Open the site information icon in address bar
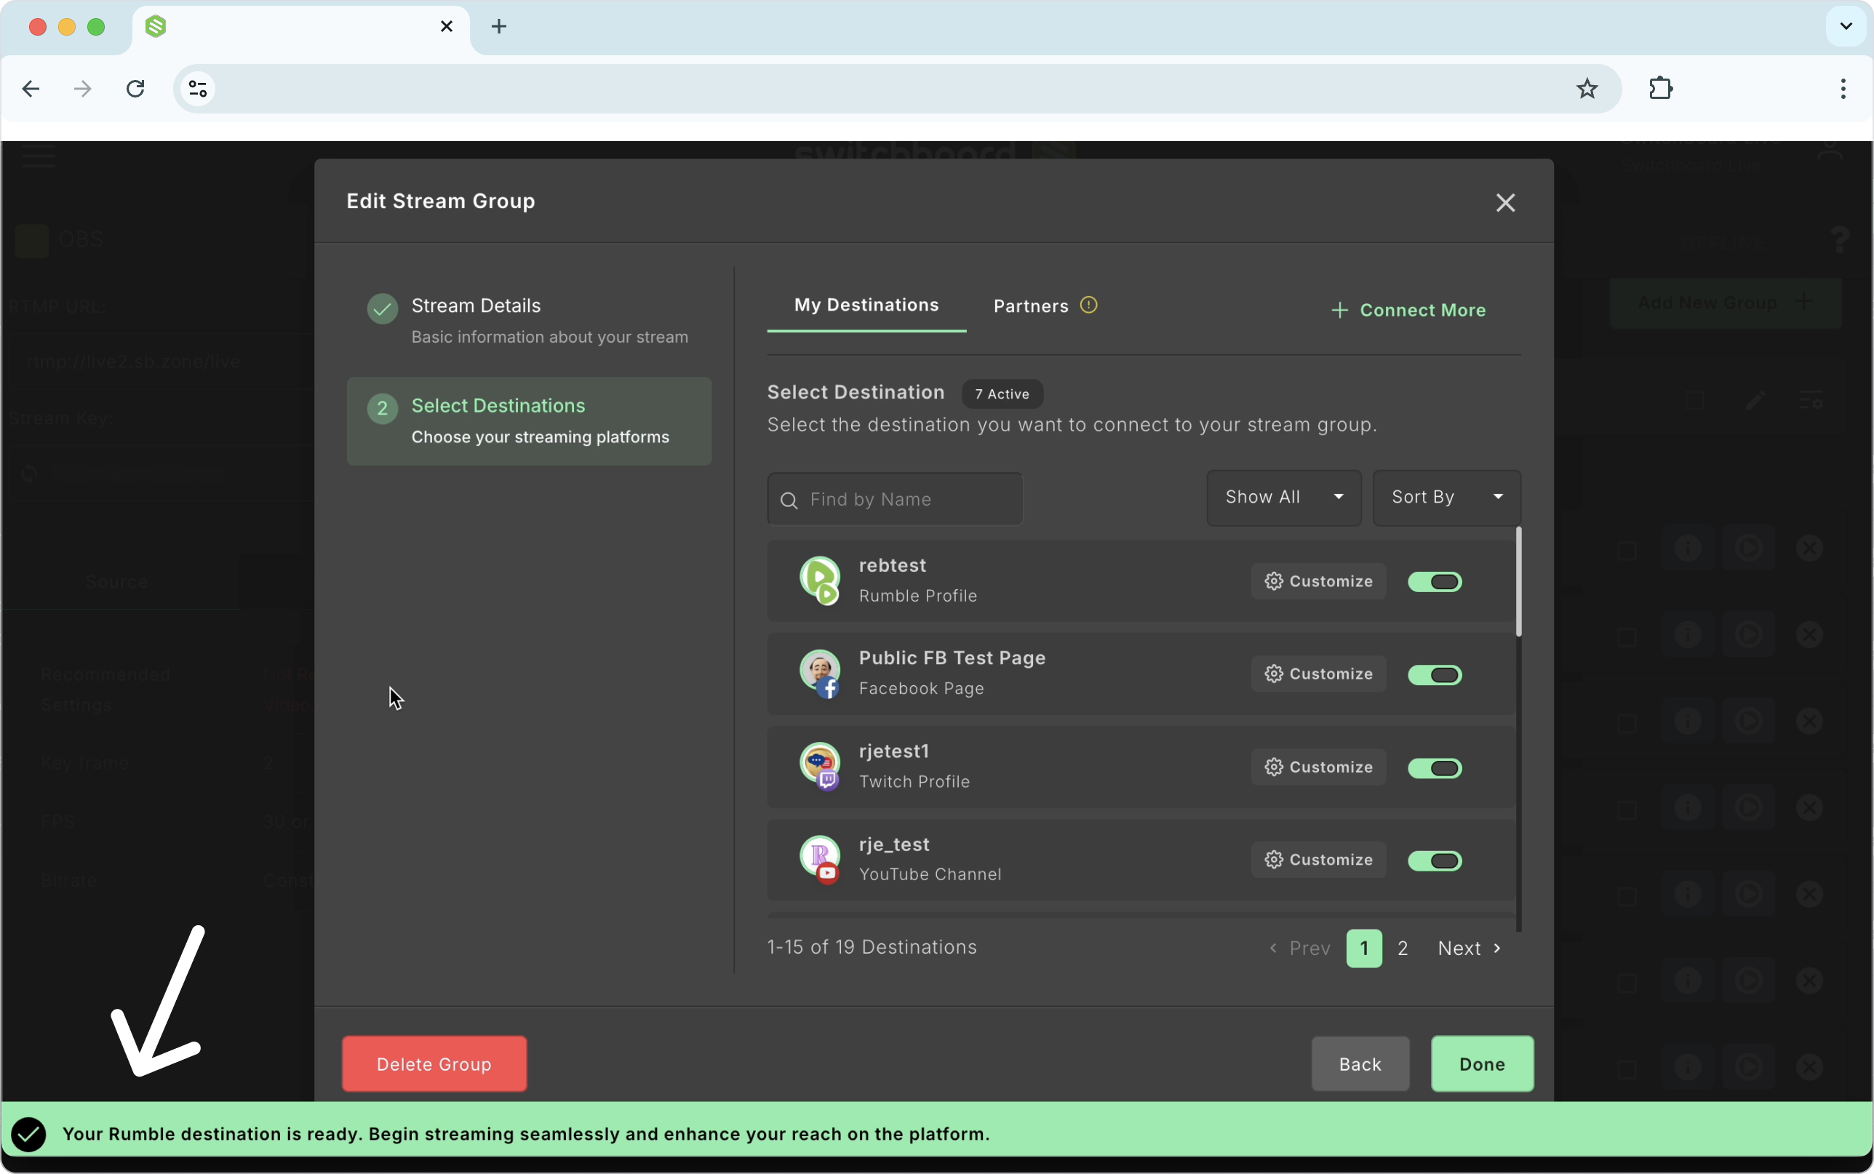1874x1174 pixels. pos(197,89)
